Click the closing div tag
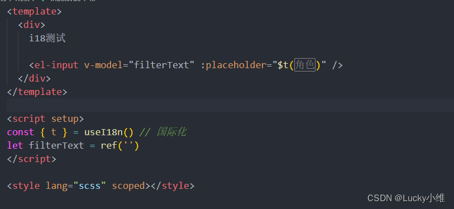The height and width of the screenshot is (209, 454). tap(35, 78)
